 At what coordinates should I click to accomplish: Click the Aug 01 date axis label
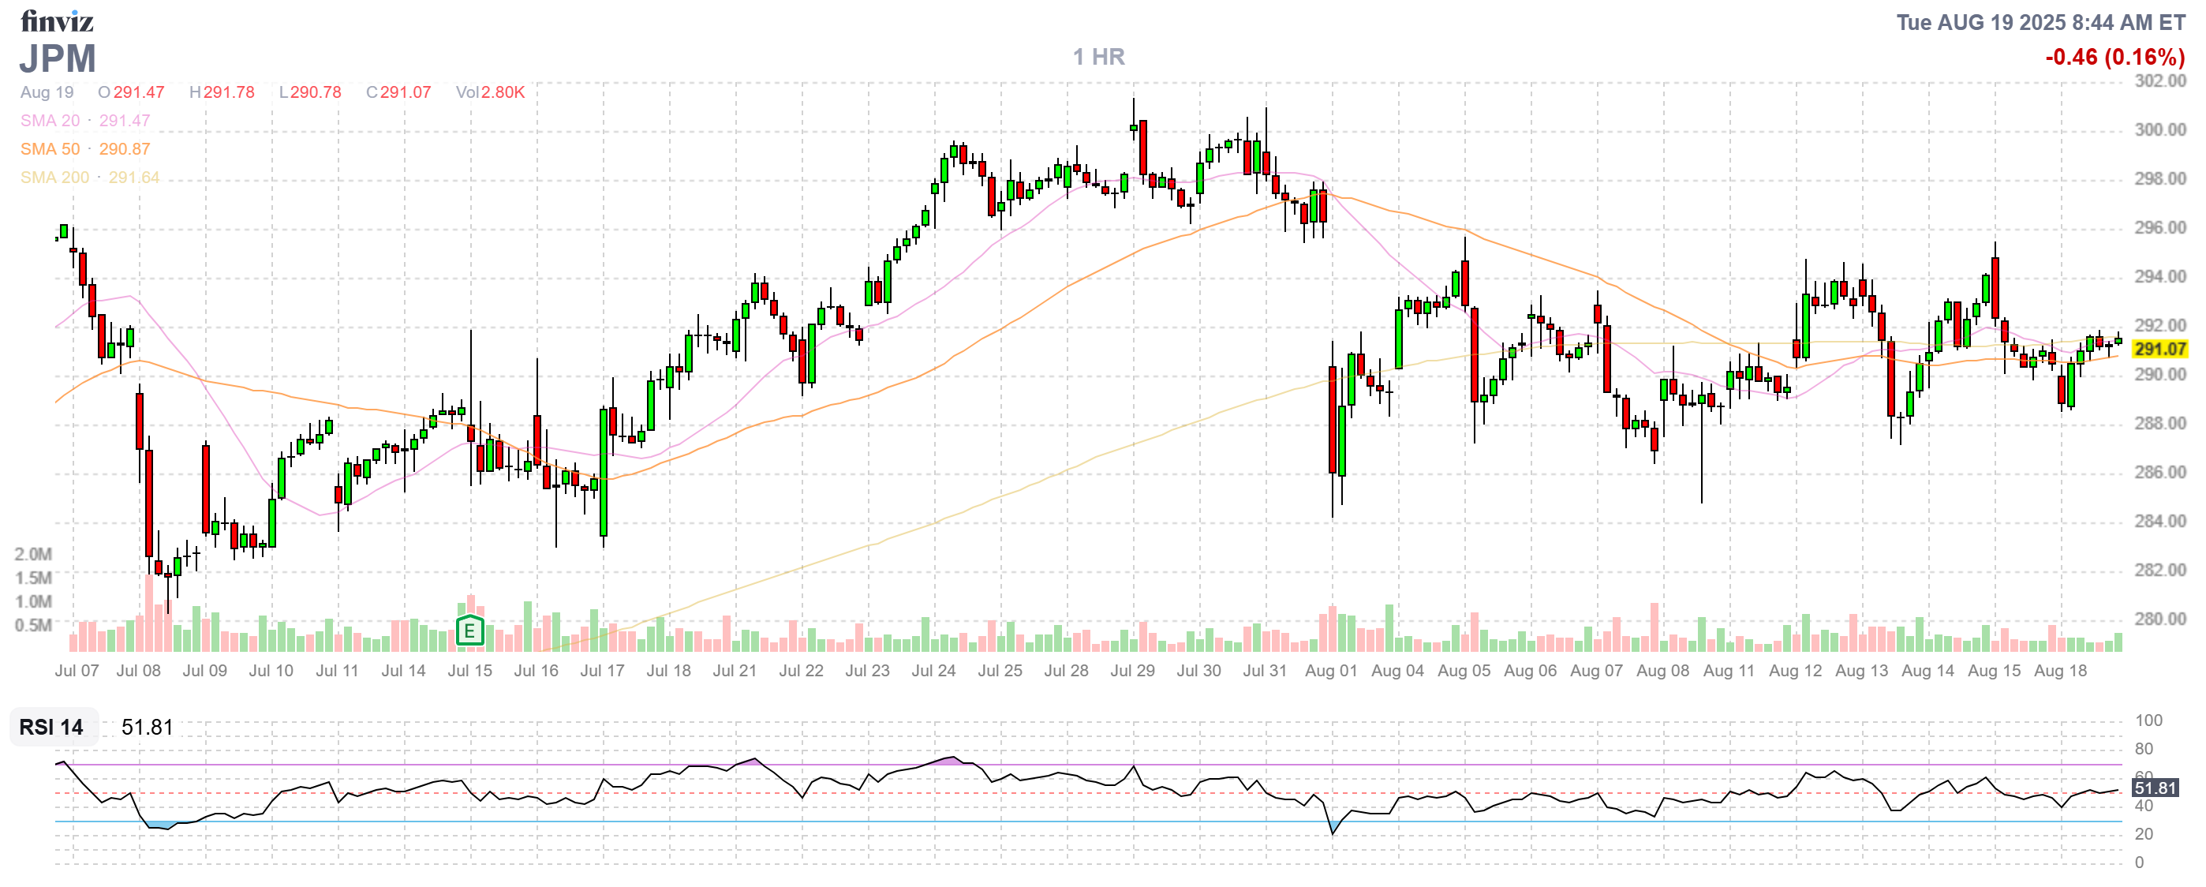click(1331, 672)
